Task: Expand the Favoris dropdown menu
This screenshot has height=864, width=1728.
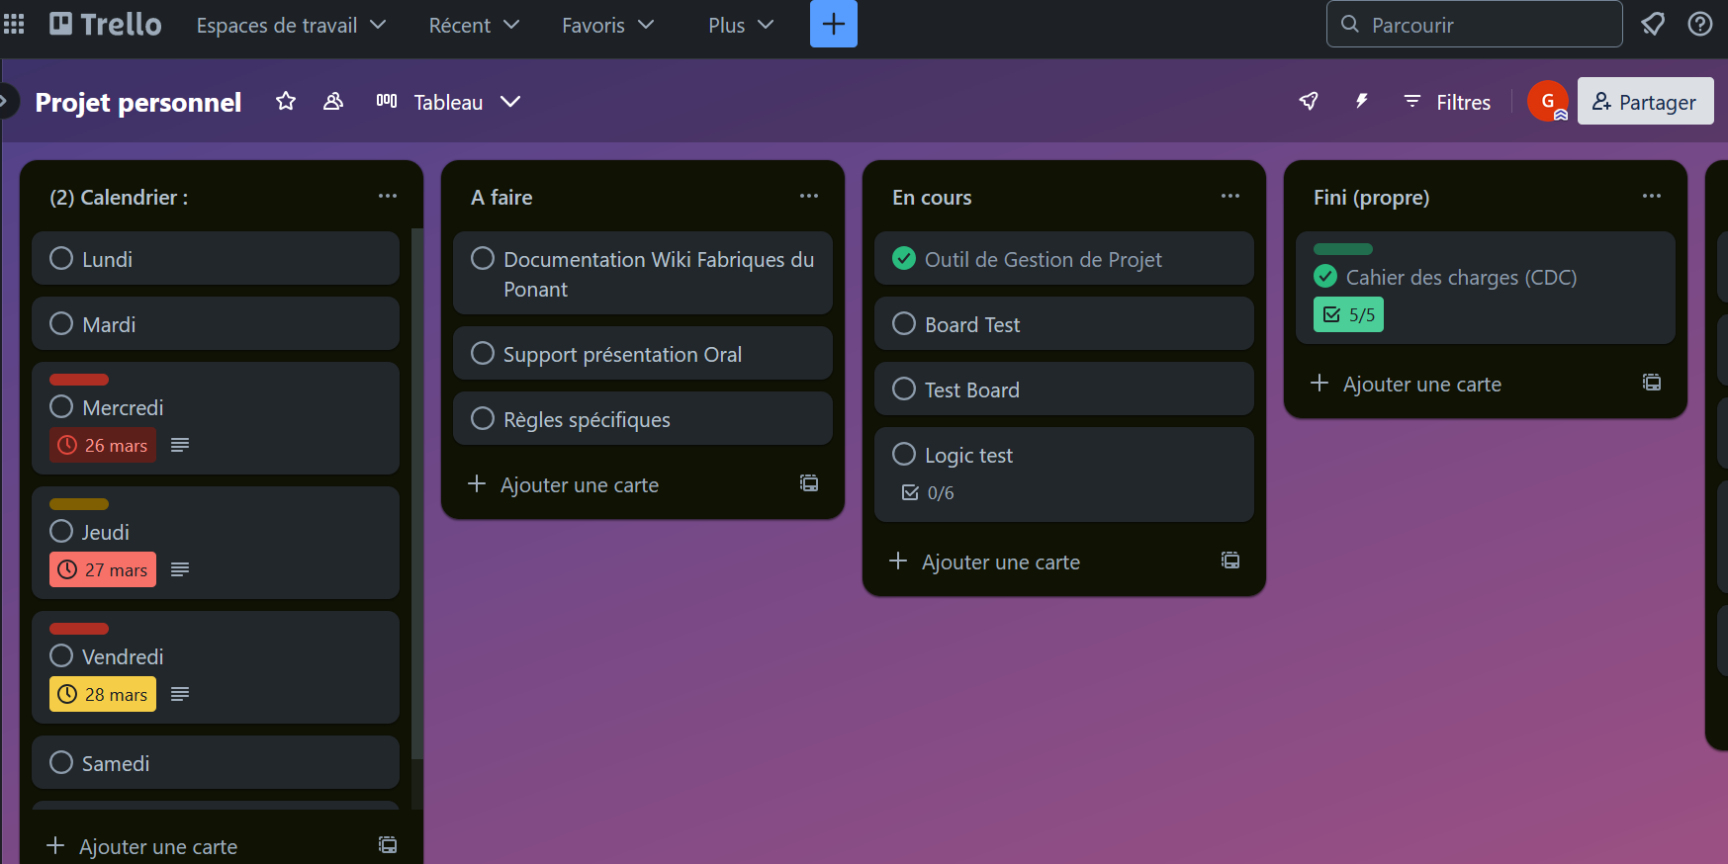Action: click(x=607, y=25)
